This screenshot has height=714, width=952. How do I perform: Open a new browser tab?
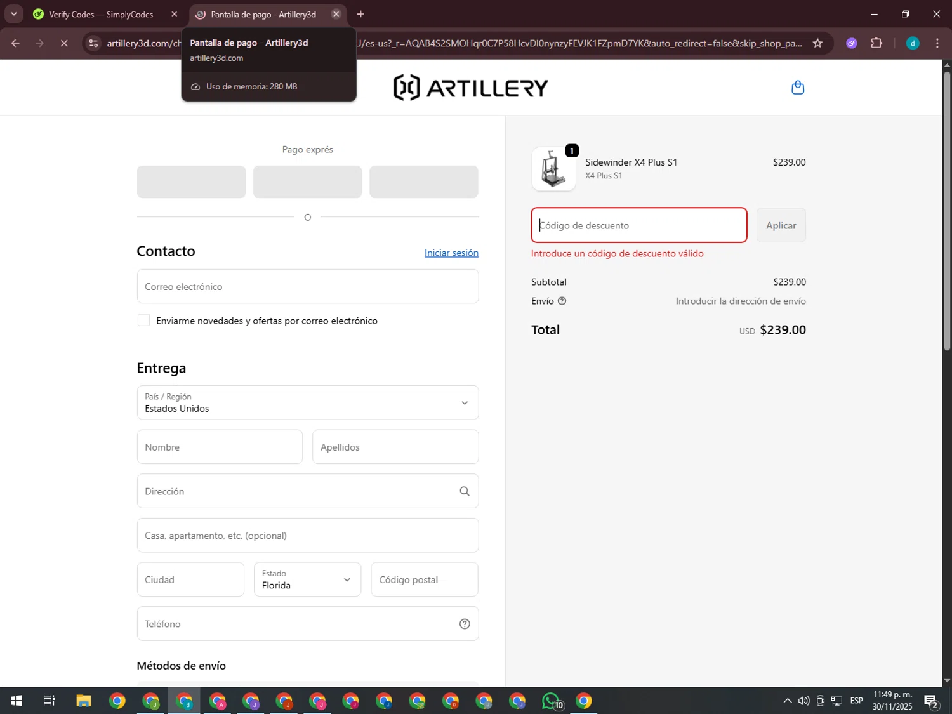360,14
